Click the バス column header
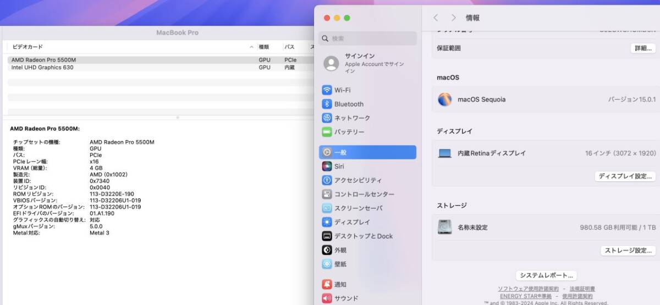The width and height of the screenshot is (660, 305). (x=289, y=47)
